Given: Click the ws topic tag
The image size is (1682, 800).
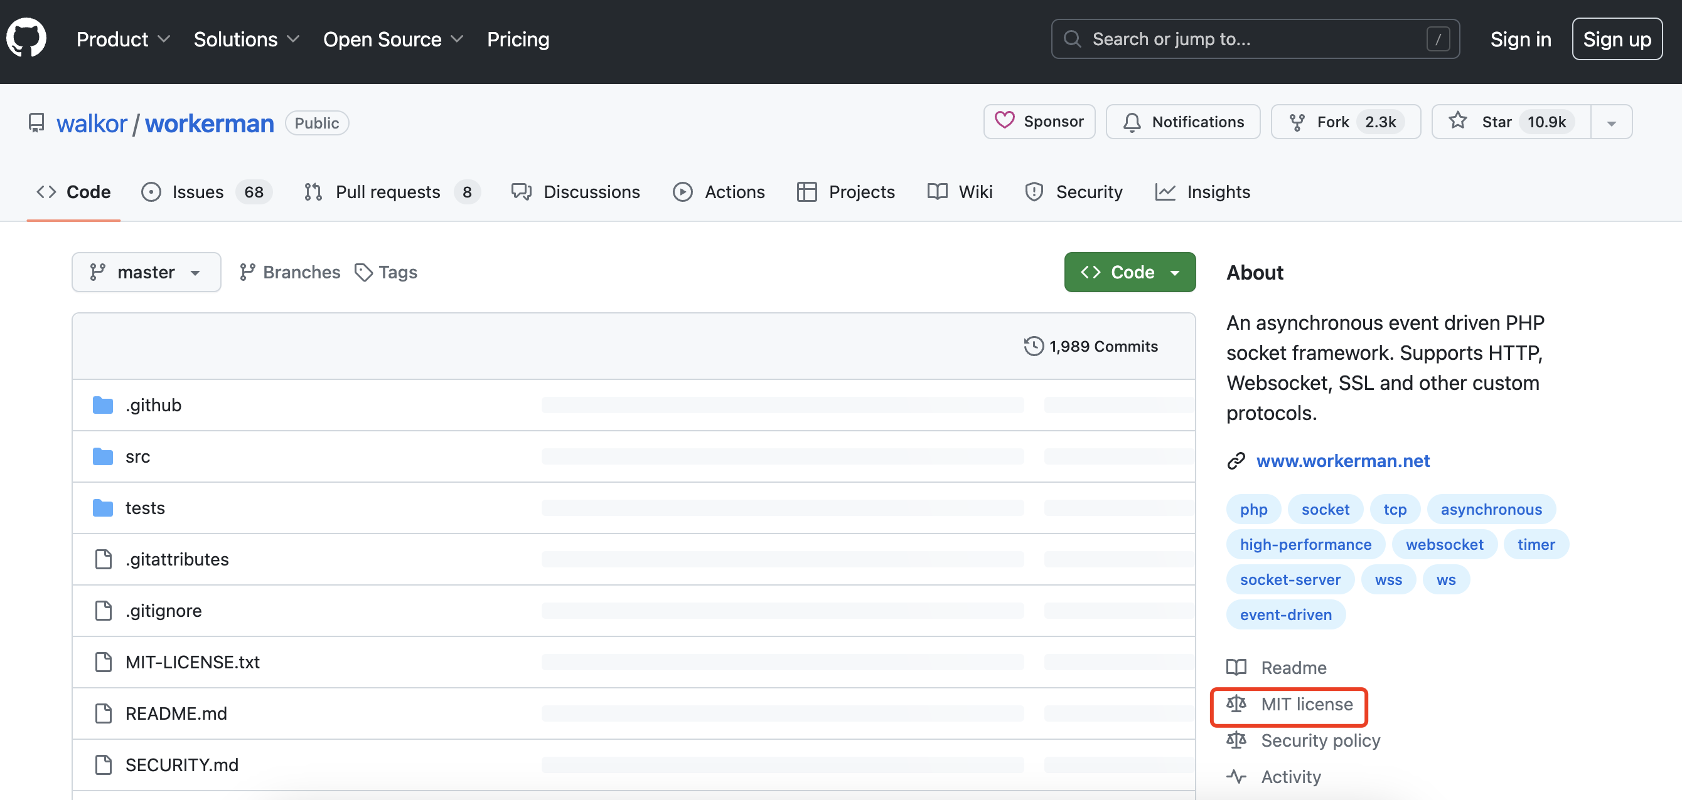Looking at the screenshot, I should 1445,580.
